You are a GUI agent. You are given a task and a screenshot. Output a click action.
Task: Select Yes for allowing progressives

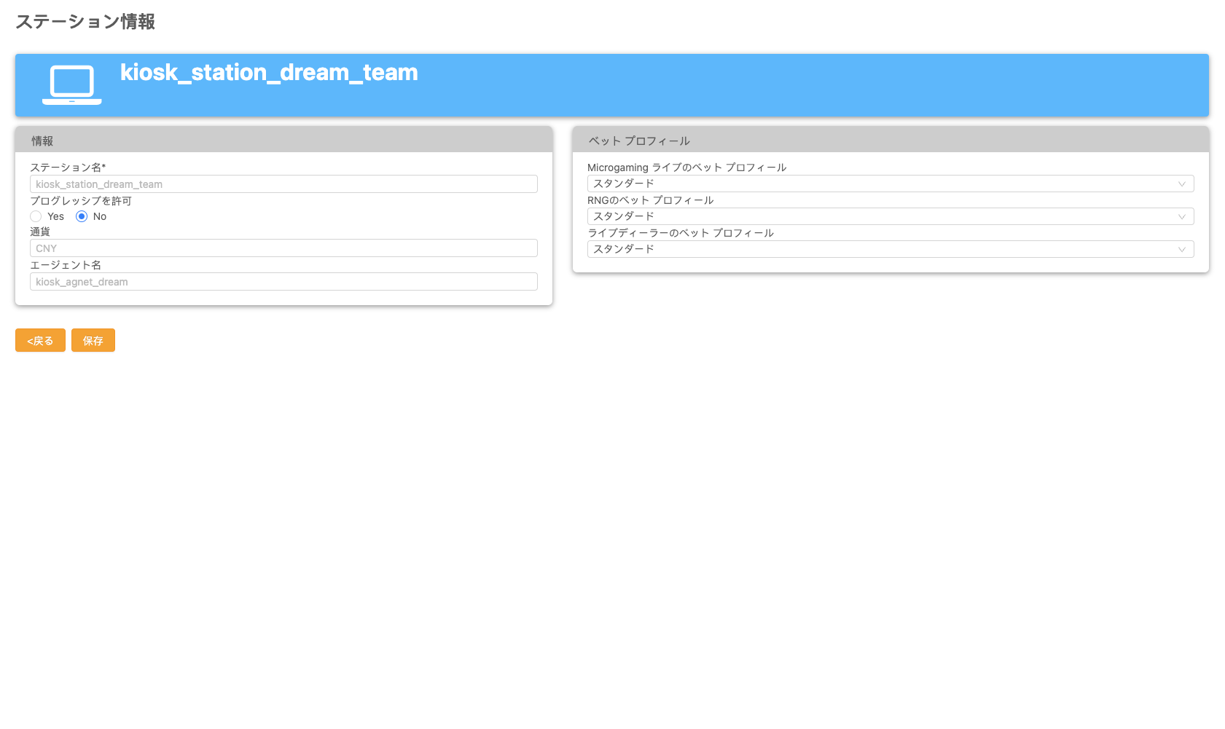(x=36, y=216)
